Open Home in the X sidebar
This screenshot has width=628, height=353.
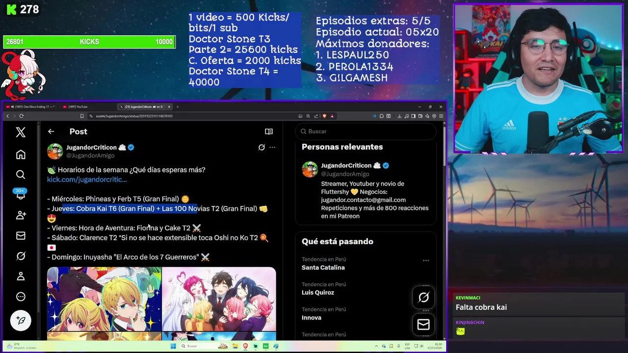[21, 154]
